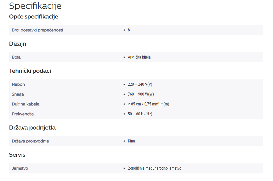Image resolution: width=273 pixels, height=181 pixels.
Task: Select the value 8 for toast settings
Action: 129,30
